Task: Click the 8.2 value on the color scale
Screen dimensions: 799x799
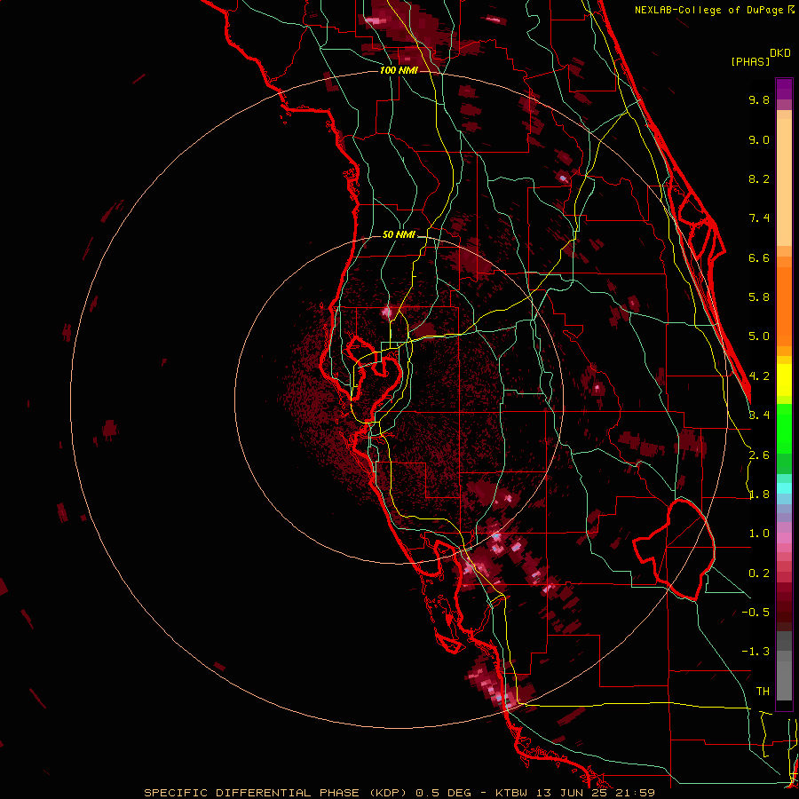Action: coord(759,178)
